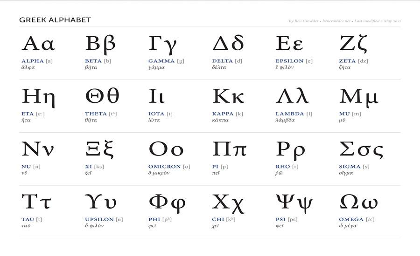Click the large Omega glyph Ωω
This screenshot has width=420, height=256.
point(358,202)
